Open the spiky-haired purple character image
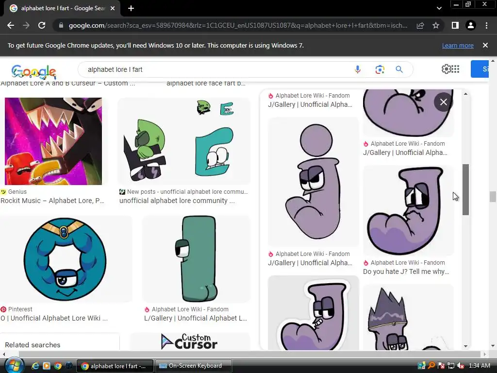The width and height of the screenshot is (497, 373). click(x=408, y=317)
